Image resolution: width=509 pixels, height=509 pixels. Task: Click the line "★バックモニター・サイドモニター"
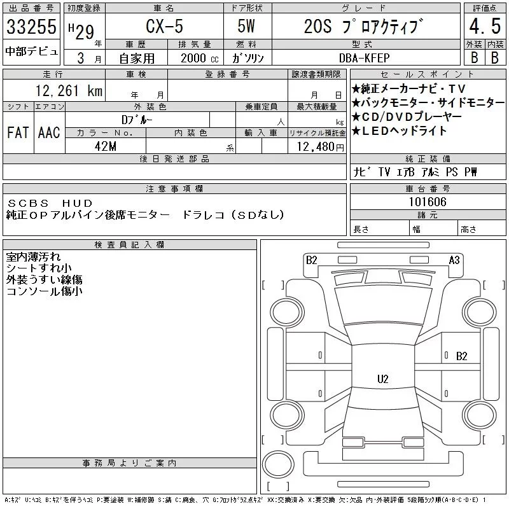tap(428, 102)
